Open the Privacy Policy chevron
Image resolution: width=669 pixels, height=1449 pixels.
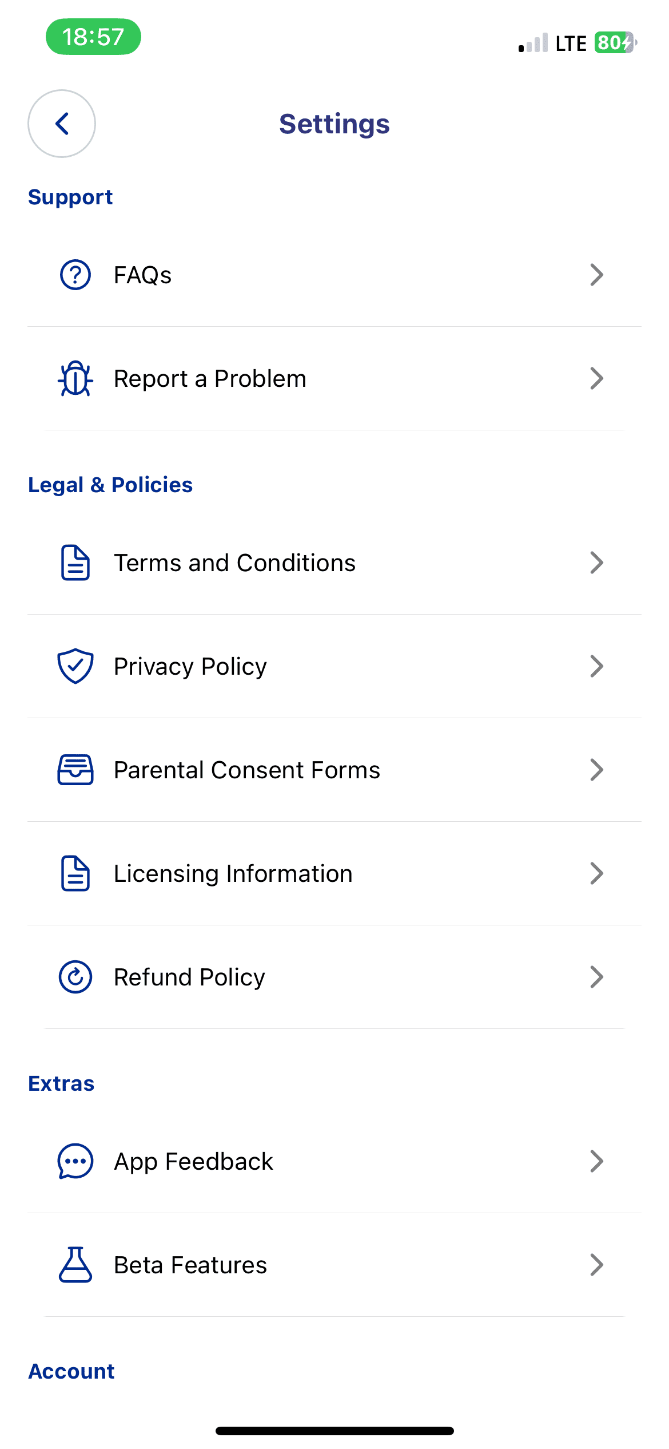coord(596,666)
